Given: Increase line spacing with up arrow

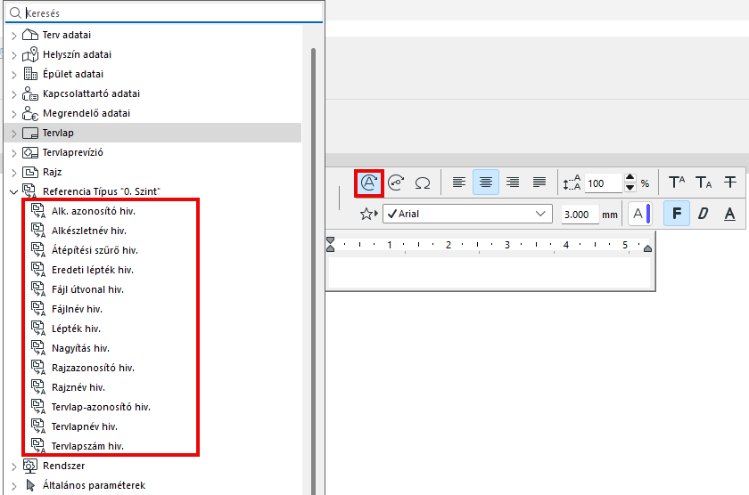Looking at the screenshot, I should [x=630, y=178].
